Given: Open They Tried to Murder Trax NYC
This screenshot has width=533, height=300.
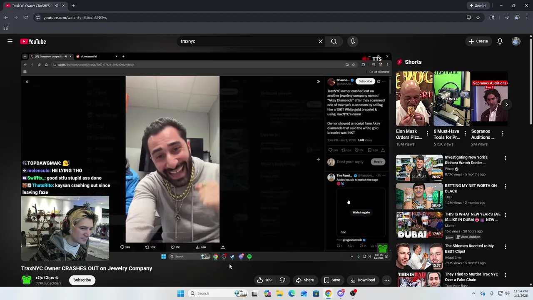Looking at the screenshot, I should (419, 279).
